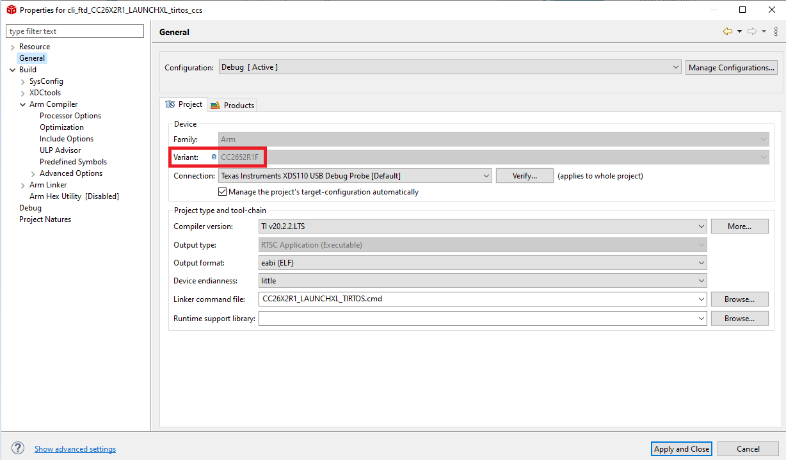786x460 pixels.
Task: Open the back history dropdown arrow
Action: pyautogui.click(x=739, y=31)
